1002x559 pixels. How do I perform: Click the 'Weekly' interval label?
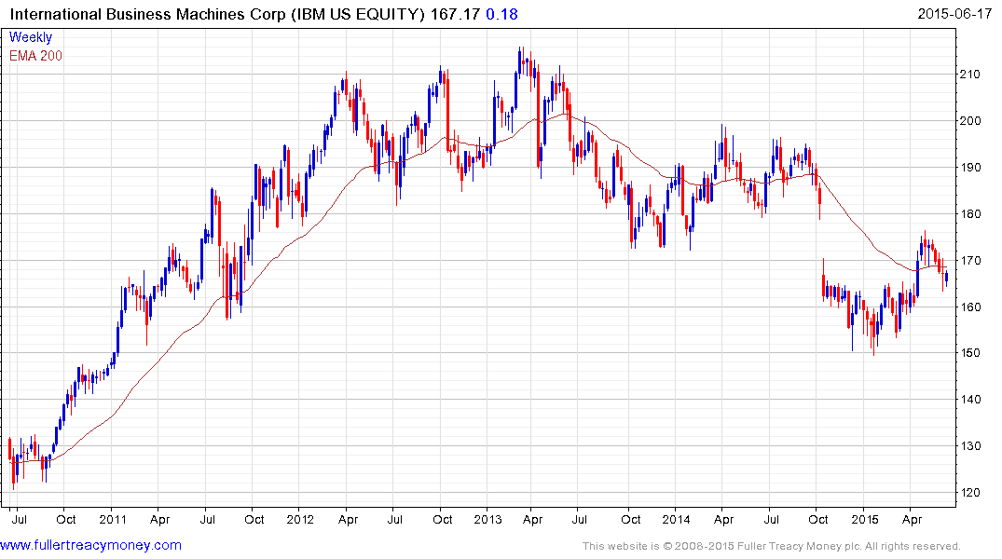tap(30, 37)
